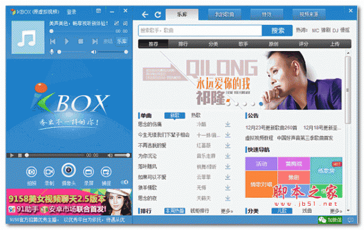Image resolution: width=364 pixels, height=230 pixels.
Task: Skip to the next track
Action: [95, 41]
